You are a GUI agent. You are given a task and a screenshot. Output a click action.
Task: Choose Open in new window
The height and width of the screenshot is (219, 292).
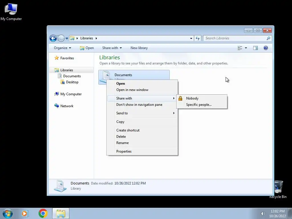click(x=143, y=90)
